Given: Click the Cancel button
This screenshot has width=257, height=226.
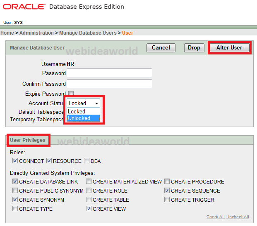Looking at the screenshot, I should pos(161,48).
